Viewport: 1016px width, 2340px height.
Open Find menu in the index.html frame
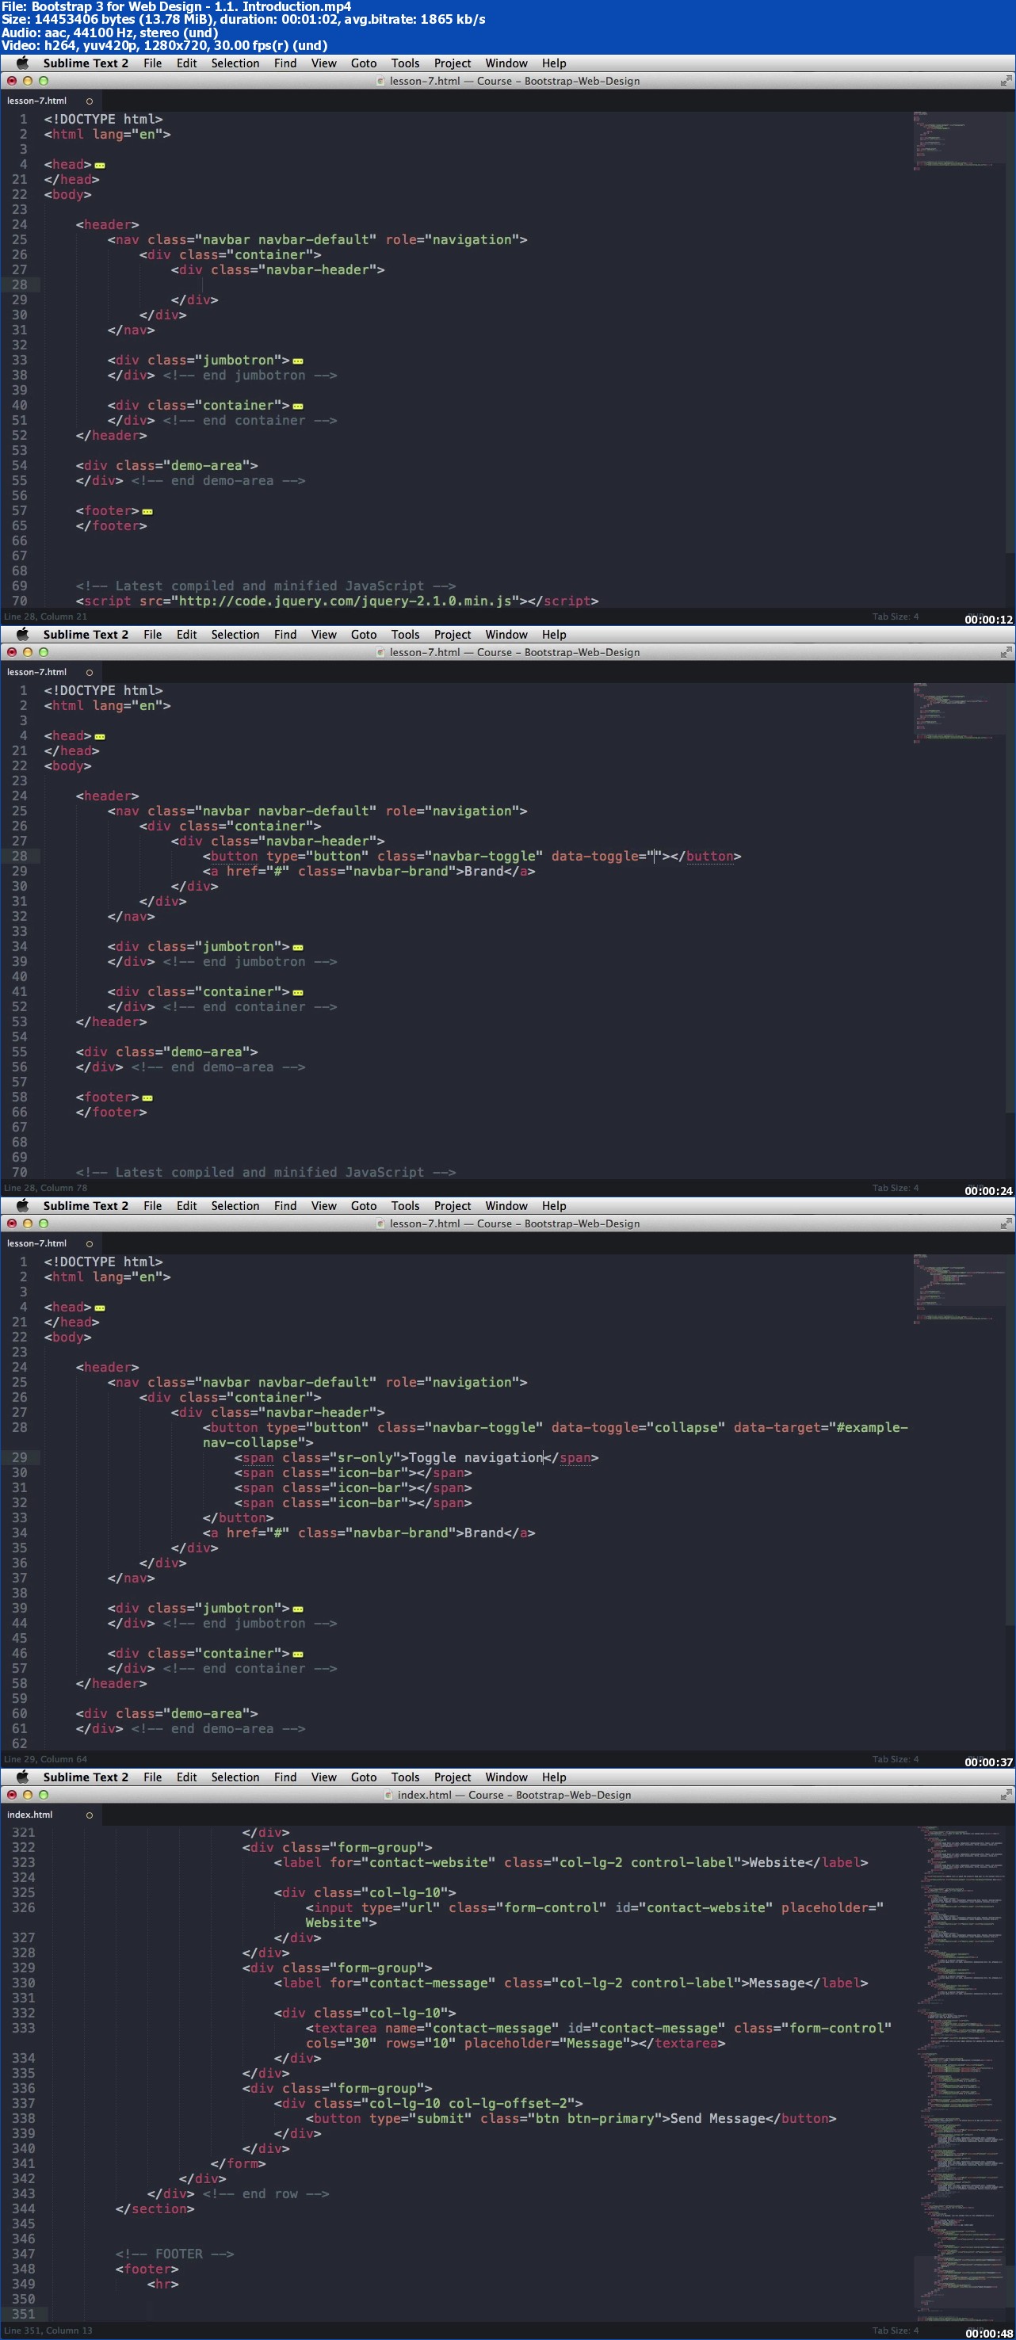(285, 1777)
